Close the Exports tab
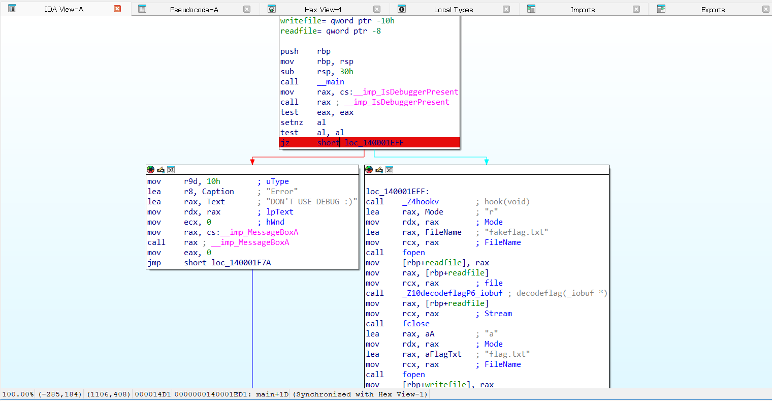Screen dimensions: 772x401 pyautogui.click(x=766, y=9)
